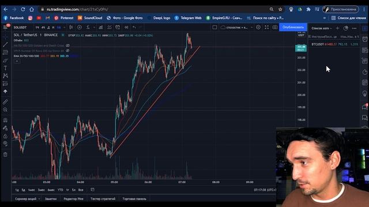369x207 pixels.
Task: Toggle visibility of Golden and Death Cross indicator
Action: [68, 45]
